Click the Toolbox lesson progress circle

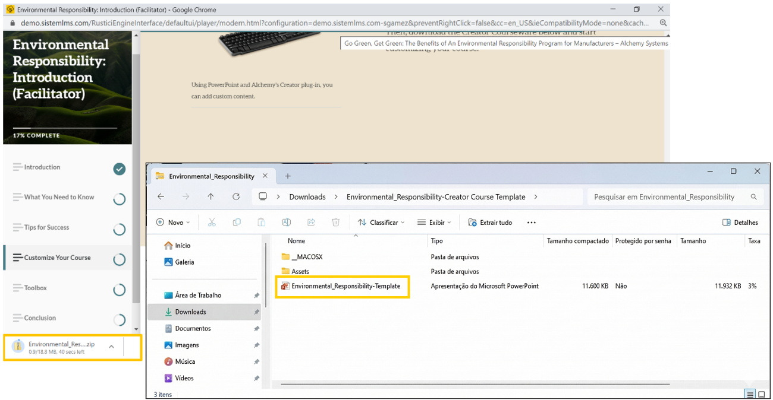[x=120, y=290]
